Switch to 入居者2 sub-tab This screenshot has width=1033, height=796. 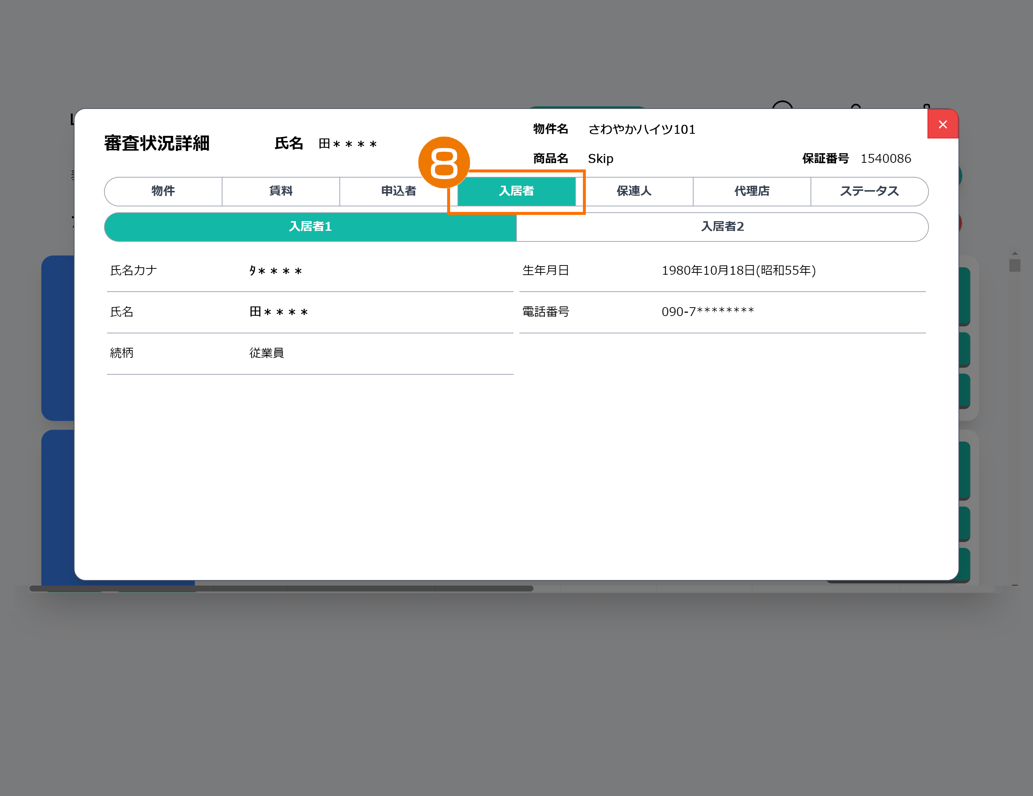tap(722, 227)
